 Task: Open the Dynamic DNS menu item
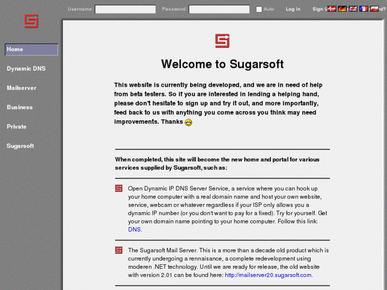26,69
